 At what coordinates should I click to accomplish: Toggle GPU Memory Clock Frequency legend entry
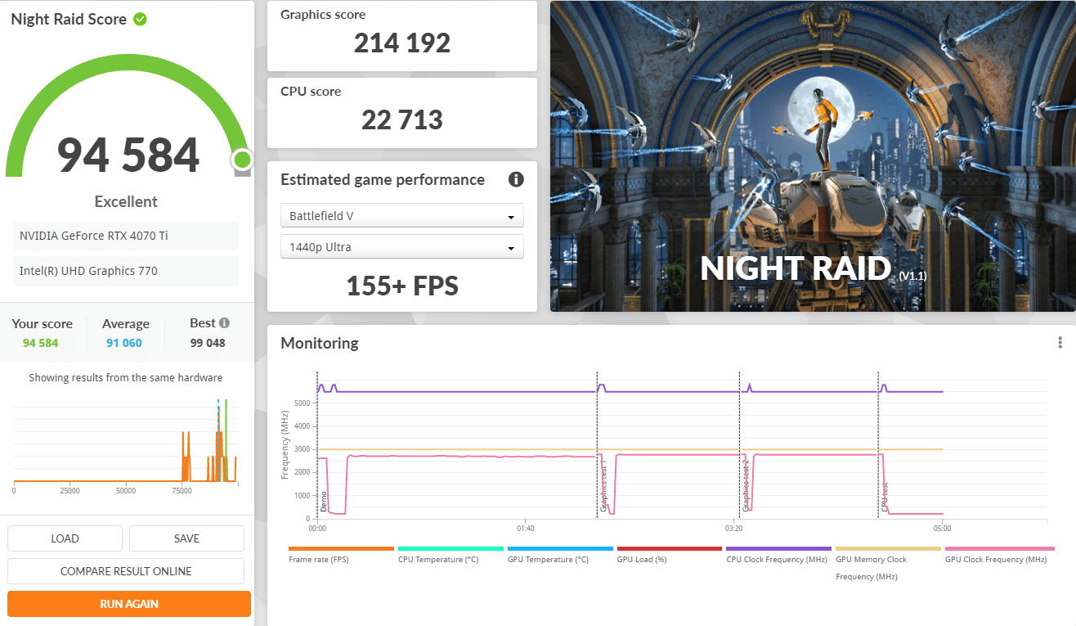[888, 562]
